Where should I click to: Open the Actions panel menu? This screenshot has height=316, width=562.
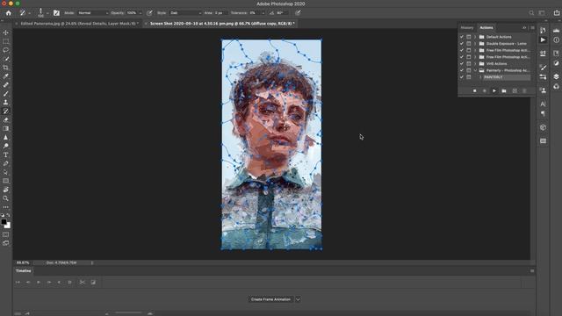click(533, 27)
